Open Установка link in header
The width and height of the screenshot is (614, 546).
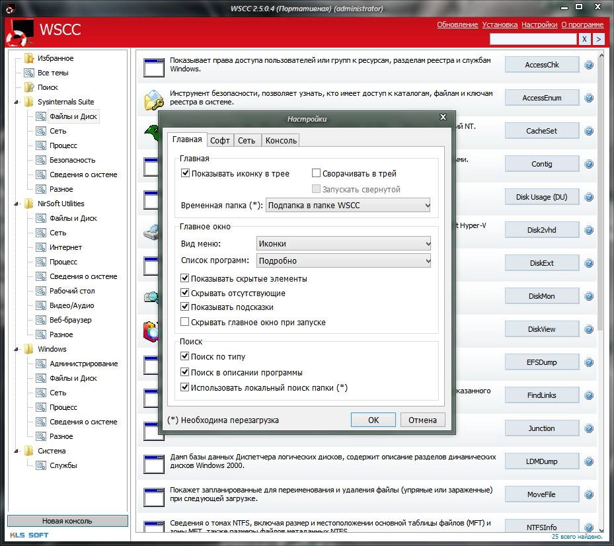pyautogui.click(x=500, y=24)
